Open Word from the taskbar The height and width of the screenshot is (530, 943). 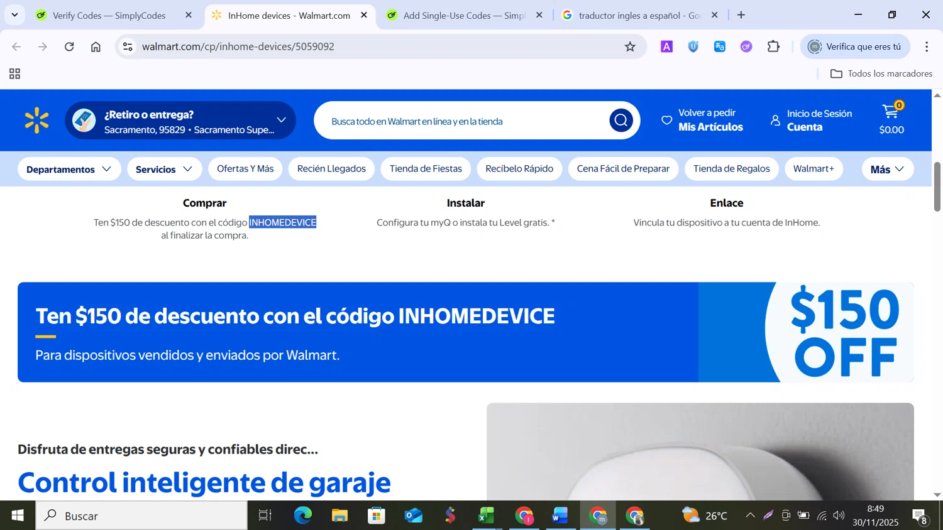(560, 516)
